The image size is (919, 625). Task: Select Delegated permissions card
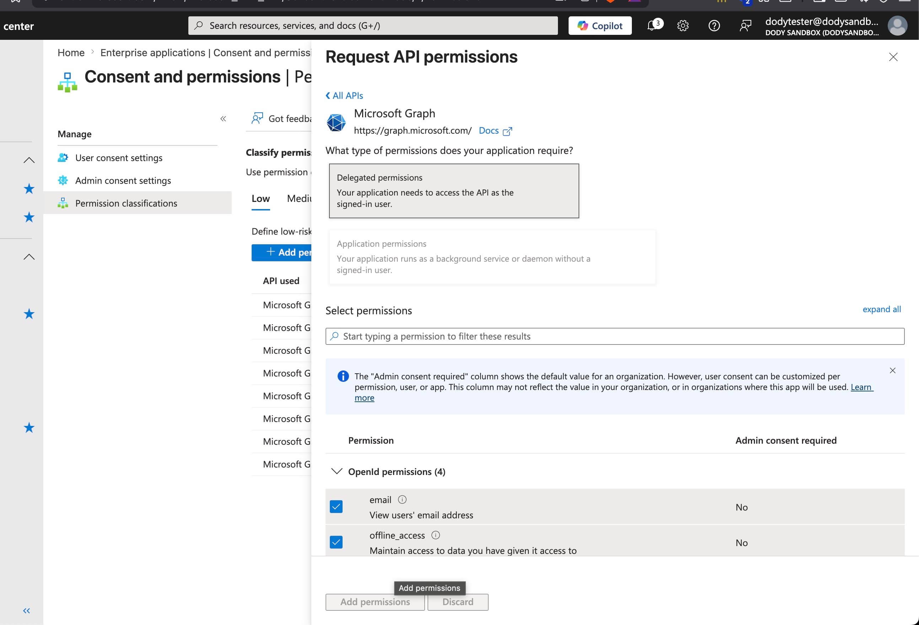(454, 191)
